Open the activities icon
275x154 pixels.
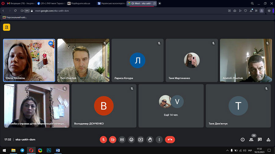pos(268,139)
